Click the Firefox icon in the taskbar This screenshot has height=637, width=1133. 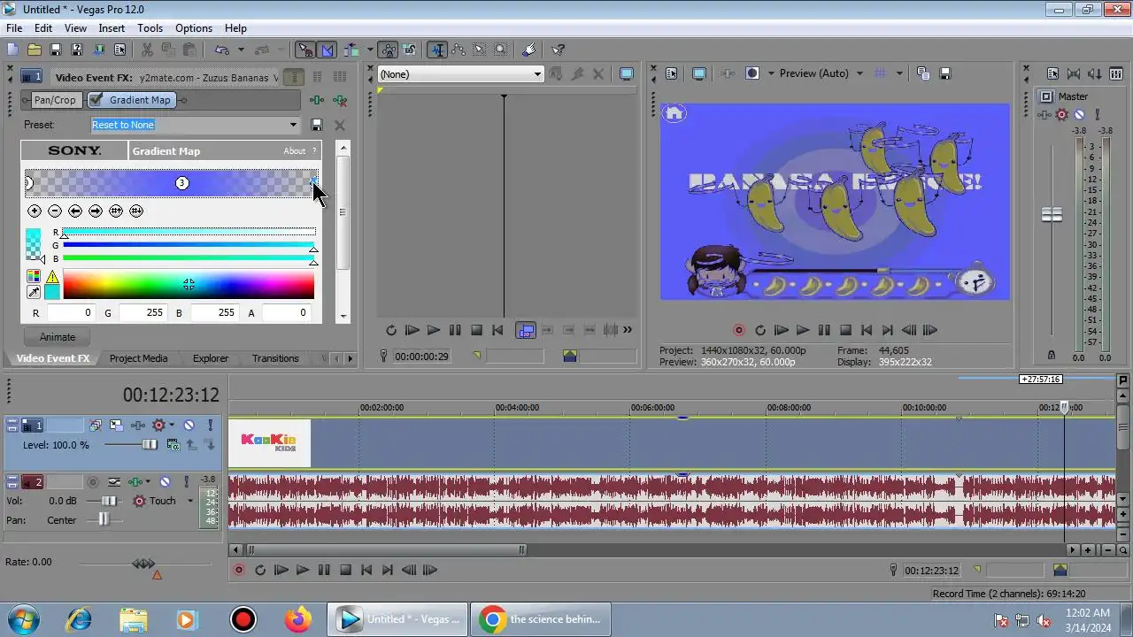click(x=297, y=619)
